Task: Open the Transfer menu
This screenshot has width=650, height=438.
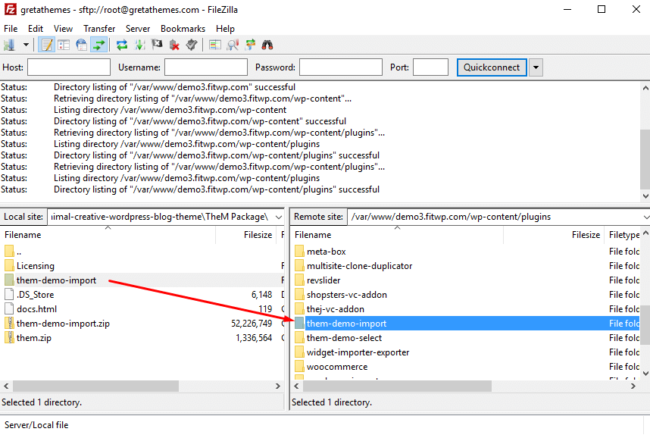Action: (x=99, y=29)
